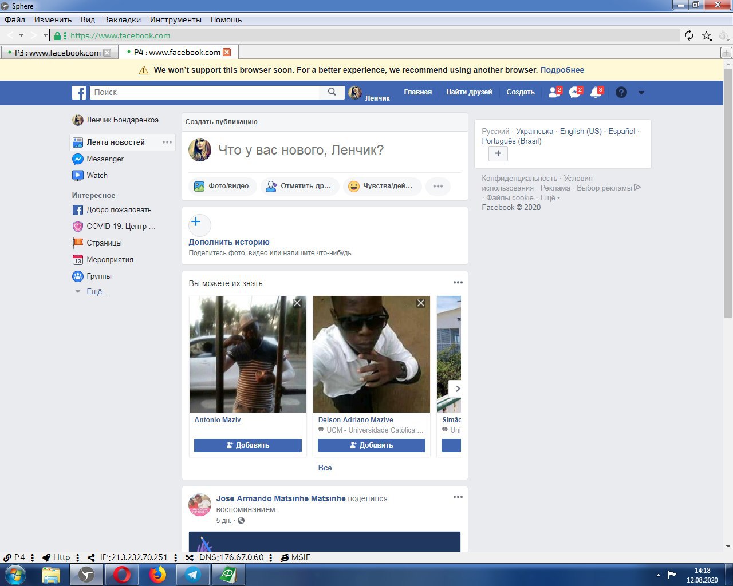
Task: Open more post options ellipsis button
Action: (438, 186)
